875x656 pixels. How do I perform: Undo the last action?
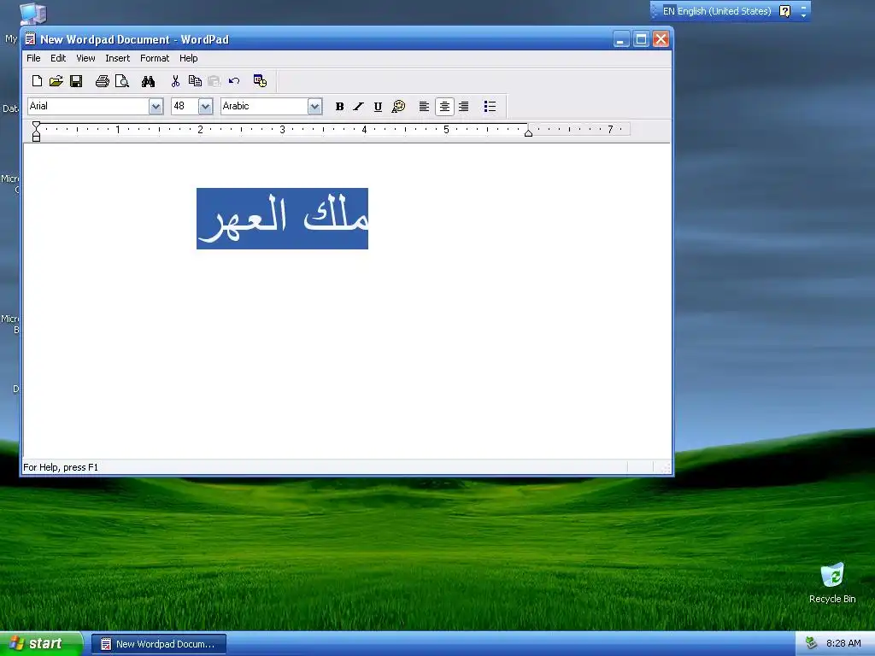[234, 81]
